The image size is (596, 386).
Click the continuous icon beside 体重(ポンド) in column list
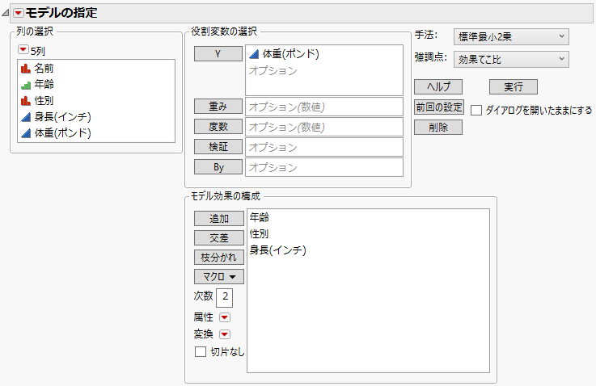coord(25,133)
